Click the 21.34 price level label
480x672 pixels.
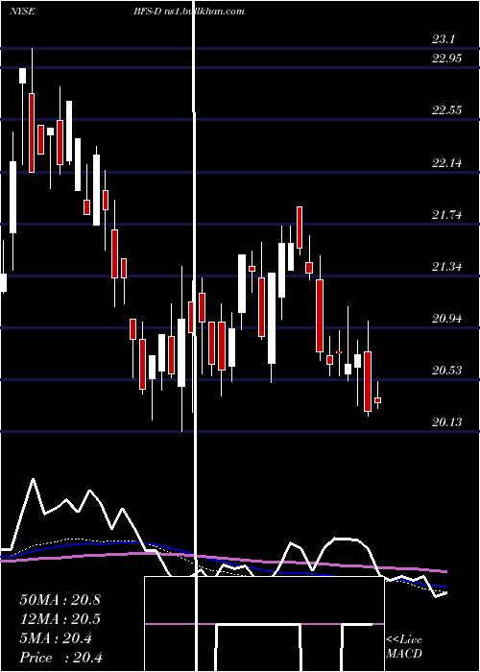point(446,267)
